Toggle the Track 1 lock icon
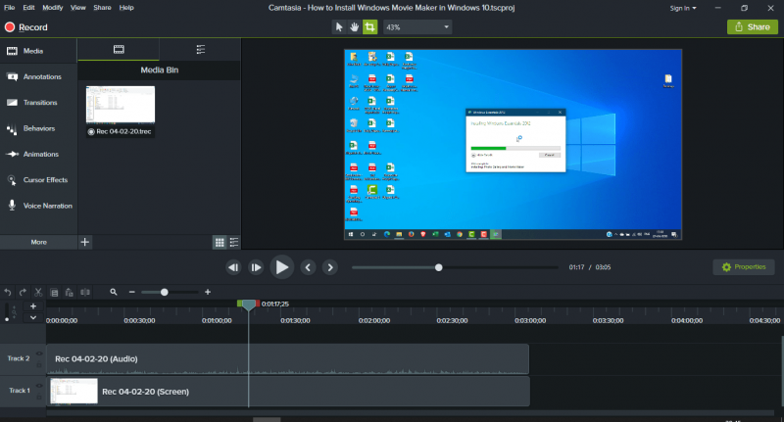784x422 pixels. (39, 397)
